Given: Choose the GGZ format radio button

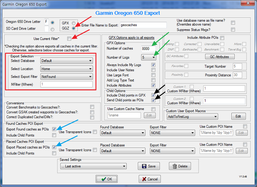Looking at the screenshot, I should [74, 28].
